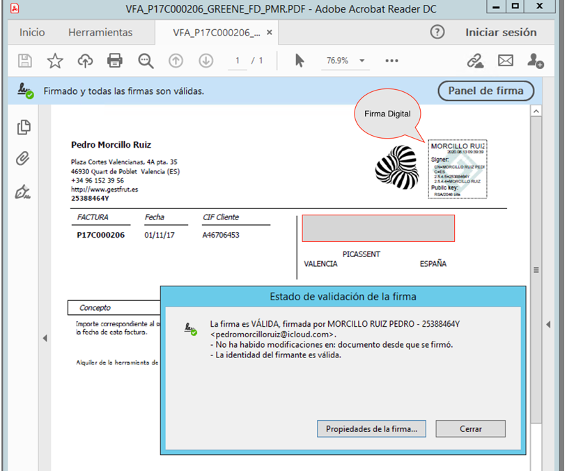Image resolution: width=567 pixels, height=471 pixels.
Task: Open the attachments paperclip panel
Action: pos(23,158)
